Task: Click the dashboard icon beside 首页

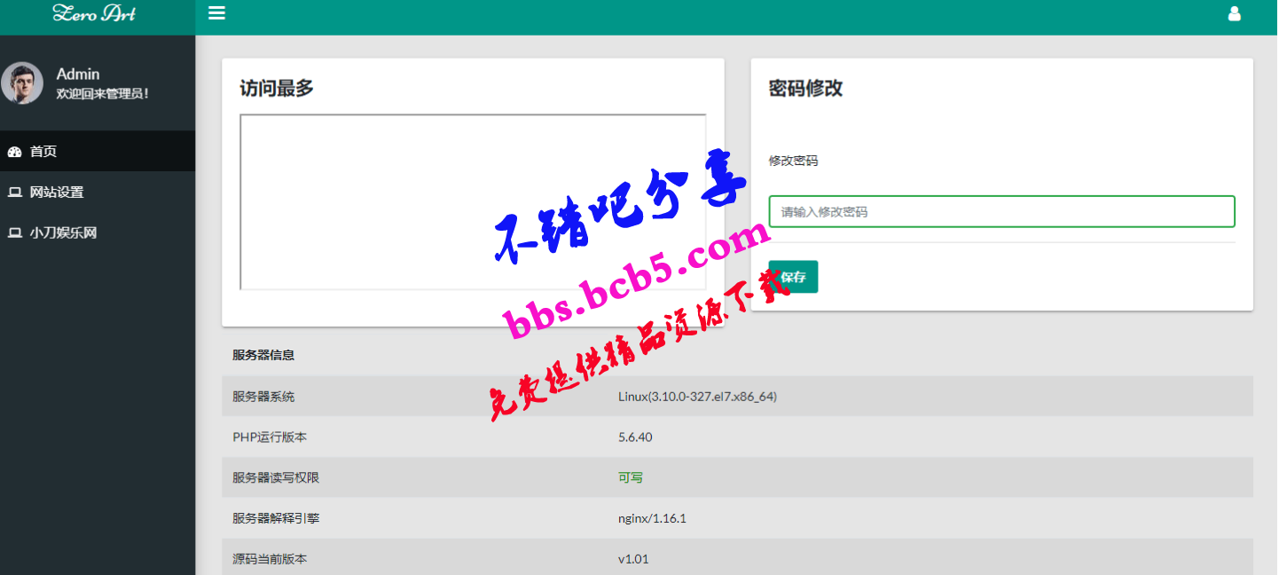Action: pyautogui.click(x=14, y=152)
